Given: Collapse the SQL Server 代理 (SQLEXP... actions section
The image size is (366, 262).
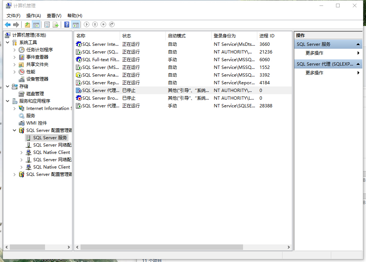Looking at the screenshot, I should coord(358,64).
